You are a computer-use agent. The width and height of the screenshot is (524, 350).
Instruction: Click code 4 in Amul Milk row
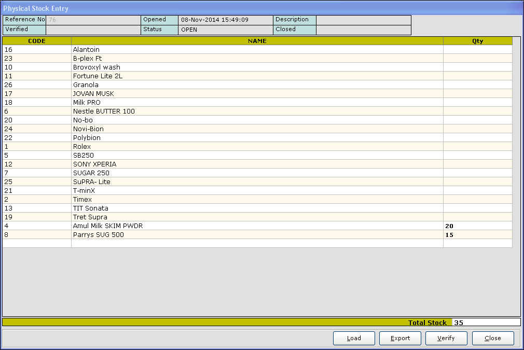pos(6,226)
